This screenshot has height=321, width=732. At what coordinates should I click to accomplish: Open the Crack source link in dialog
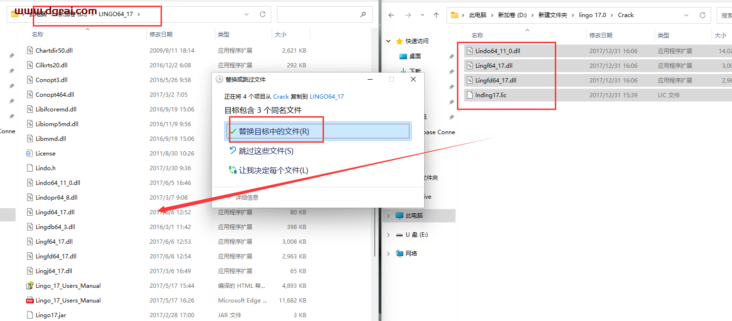point(281,96)
